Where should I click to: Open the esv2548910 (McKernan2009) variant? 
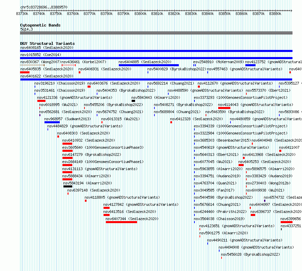point(219,62)
